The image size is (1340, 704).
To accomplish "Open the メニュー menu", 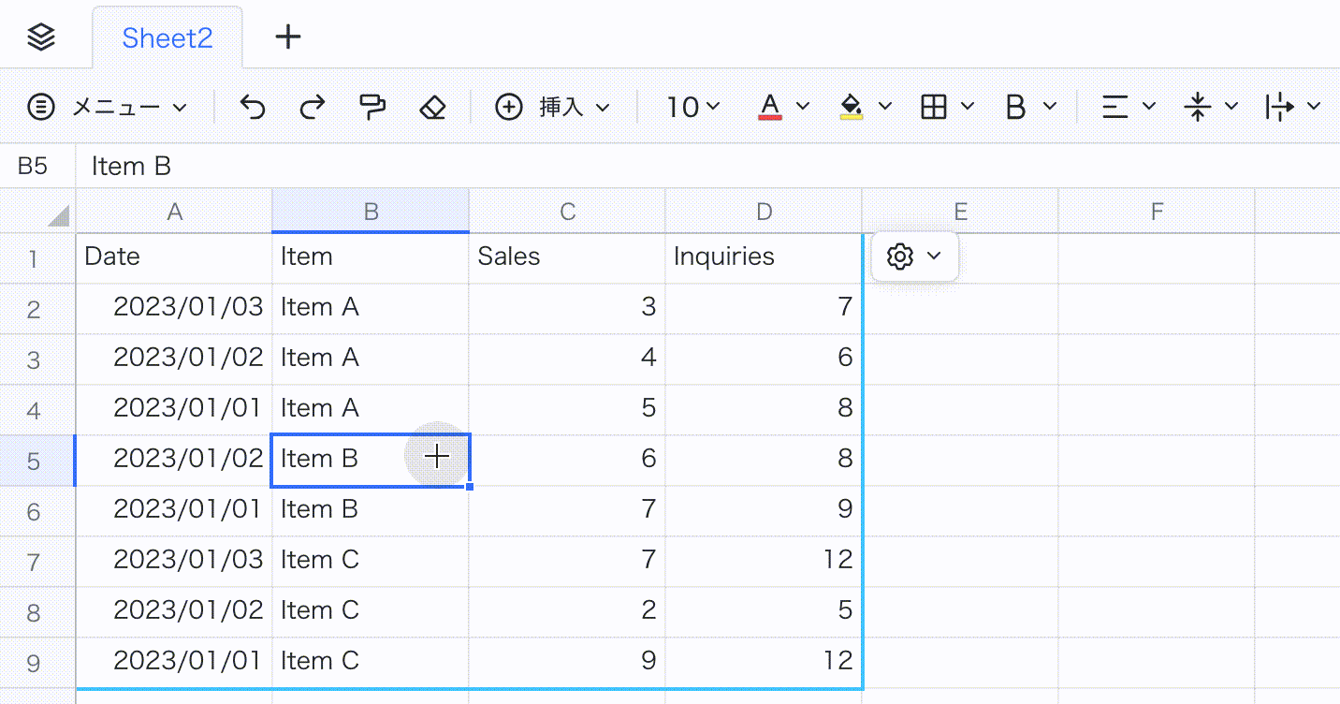I will [108, 107].
